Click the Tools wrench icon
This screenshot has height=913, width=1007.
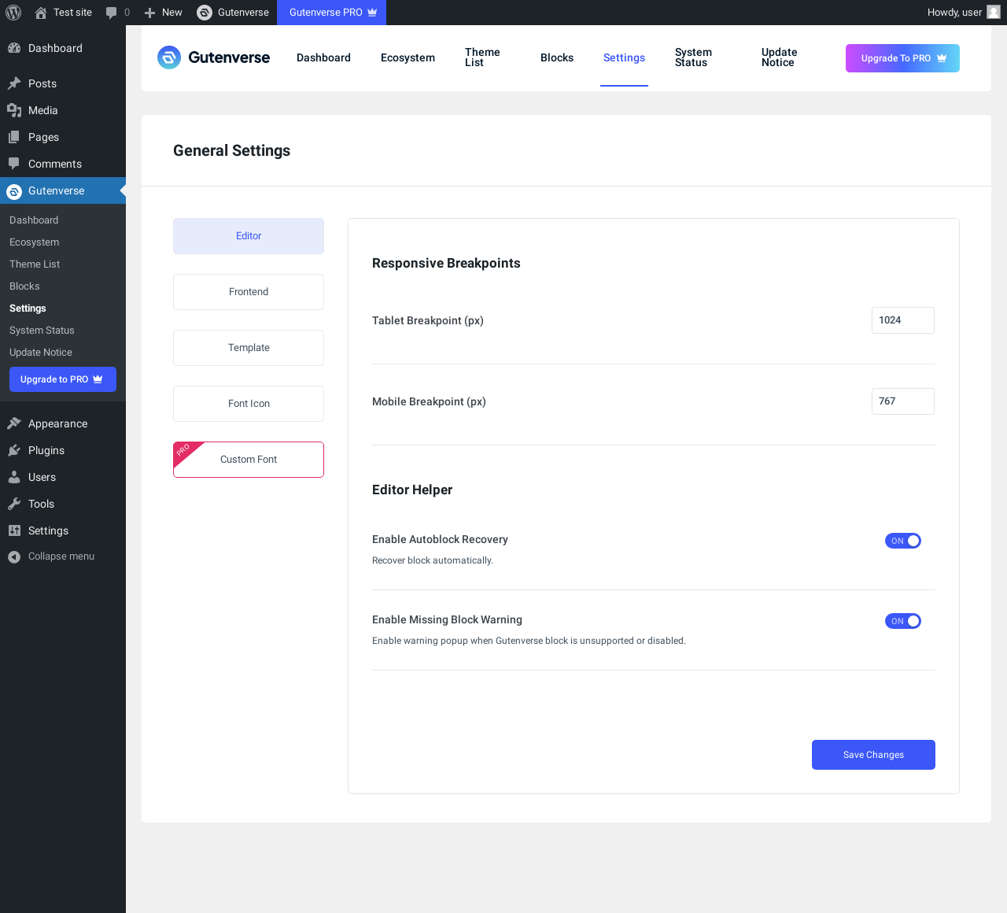[x=14, y=504]
